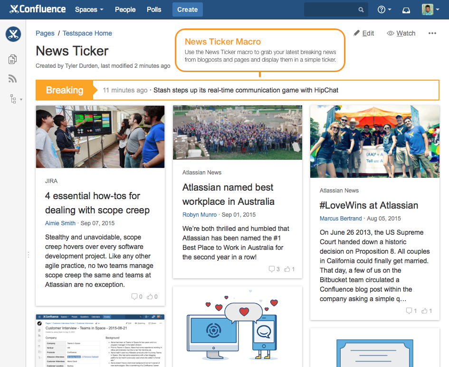This screenshot has height=367, width=449.
Task: Click 'Sep 07, 2015' date text
Action: pos(98,223)
